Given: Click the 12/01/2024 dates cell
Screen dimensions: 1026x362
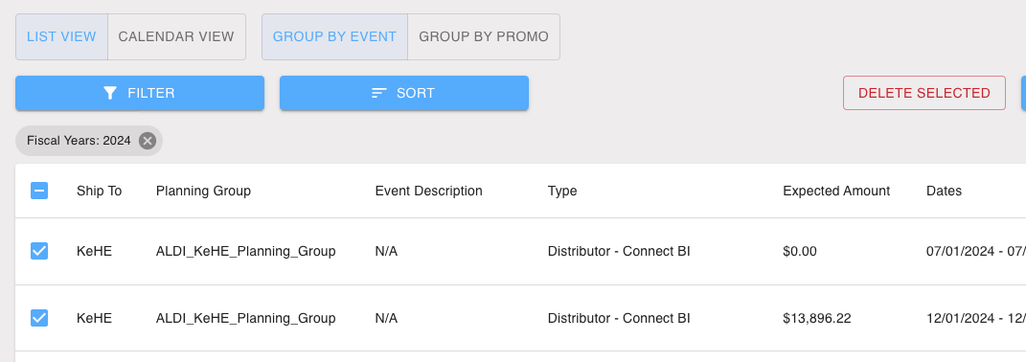Looking at the screenshot, I should (x=975, y=319).
